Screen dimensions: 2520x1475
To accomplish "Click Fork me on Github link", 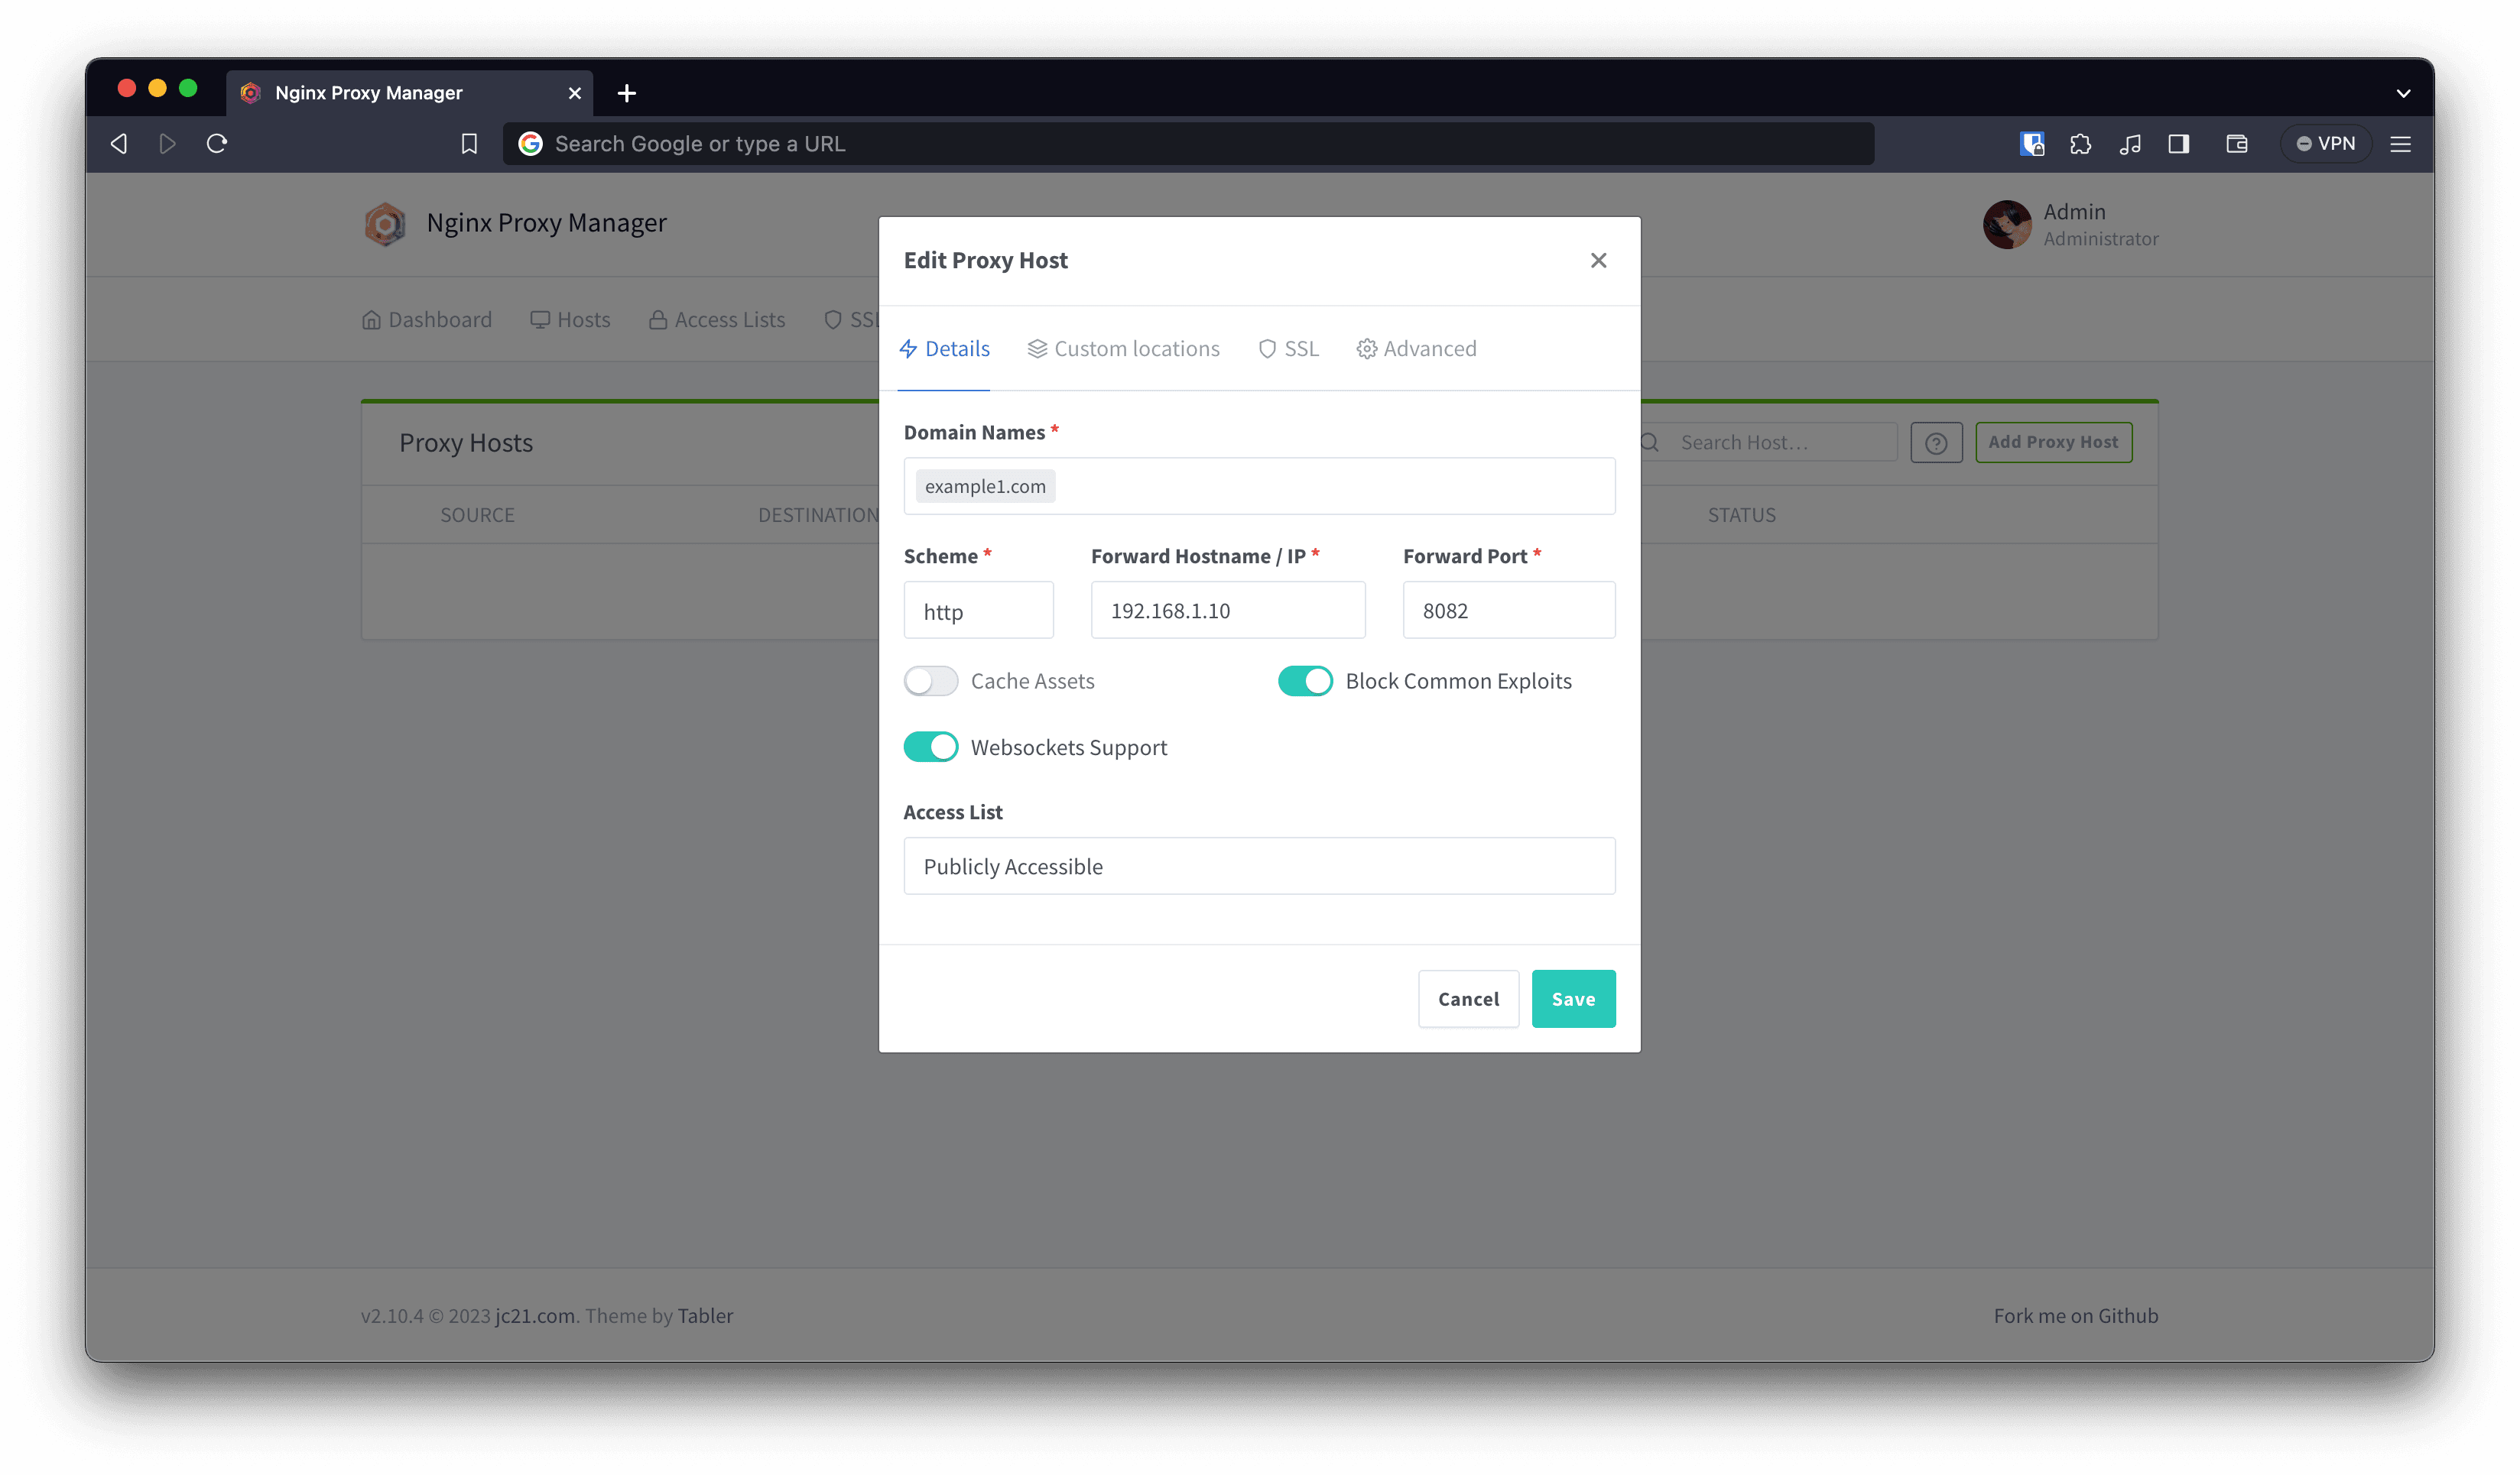I will tap(2075, 1316).
